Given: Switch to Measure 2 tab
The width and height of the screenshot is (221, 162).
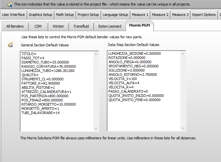Looking at the screenshot, I should pos(160,15).
